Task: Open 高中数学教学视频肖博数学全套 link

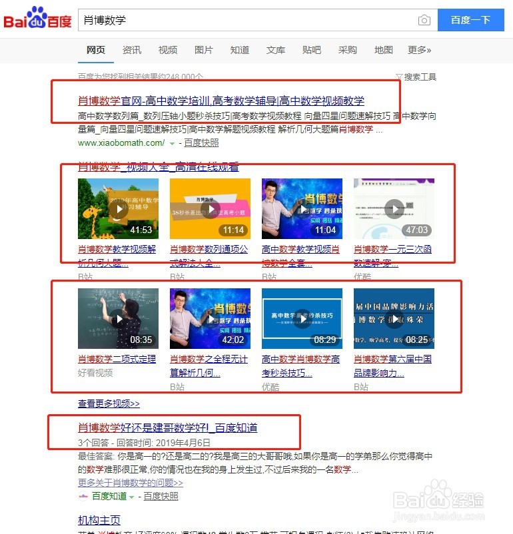Action: click(x=300, y=256)
